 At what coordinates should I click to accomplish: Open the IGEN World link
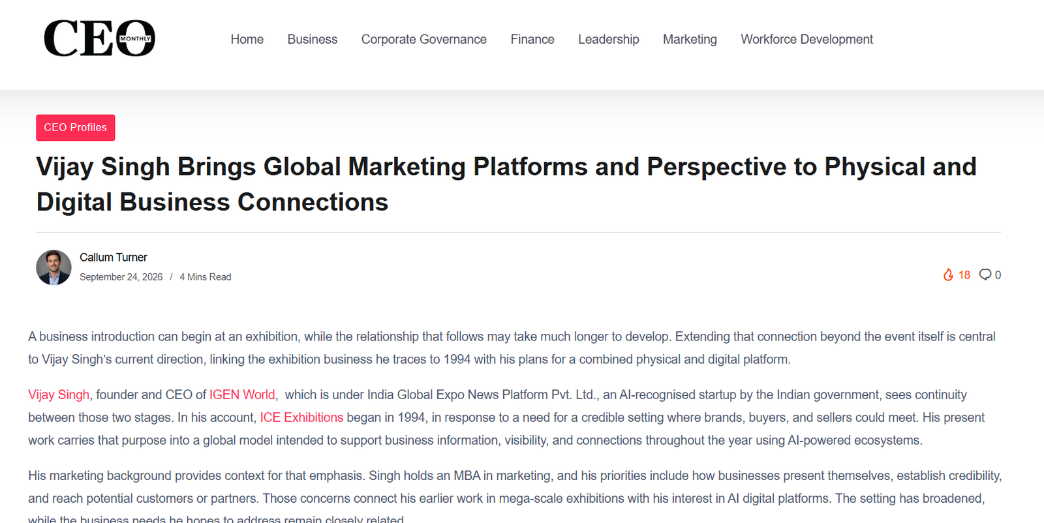[x=242, y=395]
